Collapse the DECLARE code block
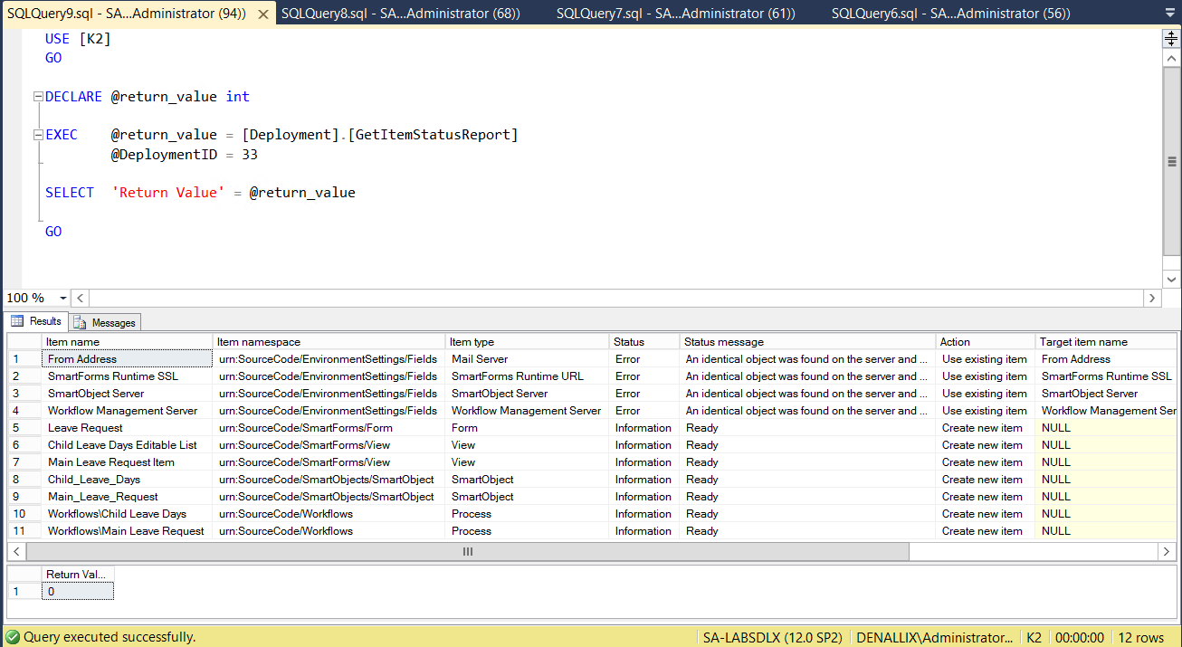Viewport: 1182px width, 647px height. pyautogui.click(x=37, y=97)
